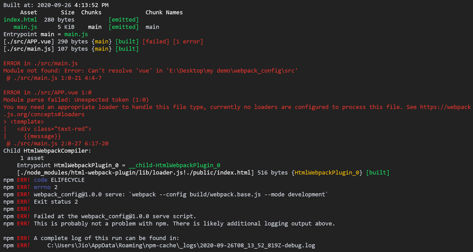Open the '.js.org/concepts#loaders' URL continuation
This screenshot has width=473, height=252.
(44, 114)
